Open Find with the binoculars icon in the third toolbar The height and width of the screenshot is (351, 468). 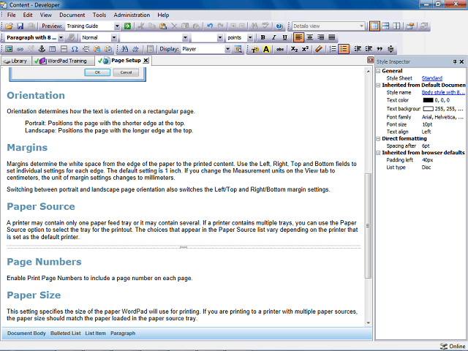coord(125,49)
